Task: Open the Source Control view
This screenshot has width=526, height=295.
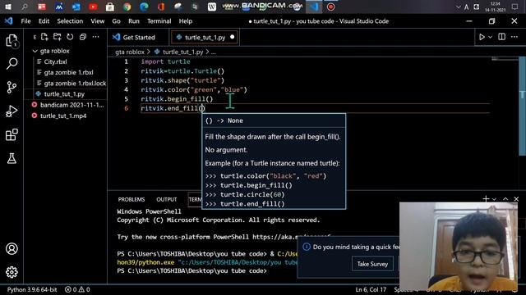Action: point(12,88)
